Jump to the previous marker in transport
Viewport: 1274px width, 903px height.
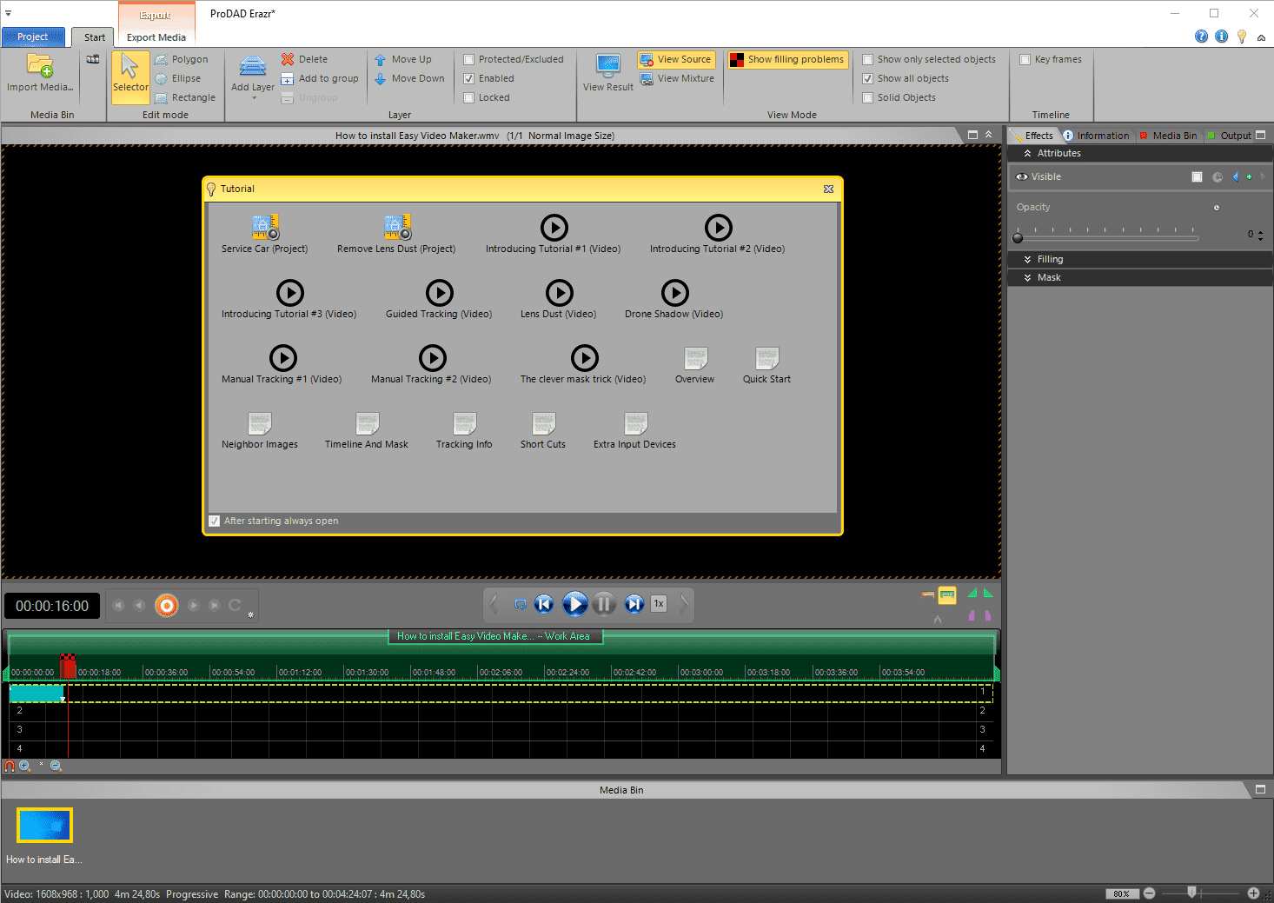(x=544, y=603)
